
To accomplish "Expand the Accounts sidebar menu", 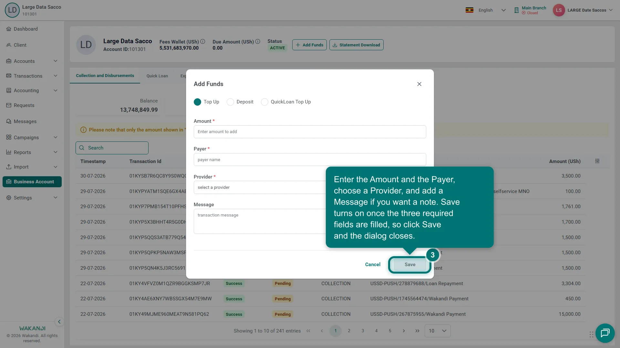I will (x=56, y=61).
